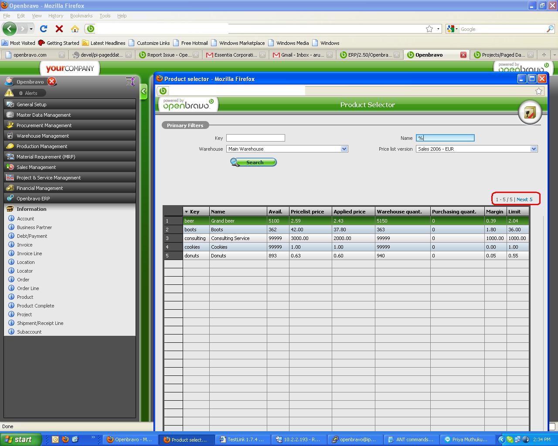Bookmark the popup page with star icon

(x=539, y=91)
